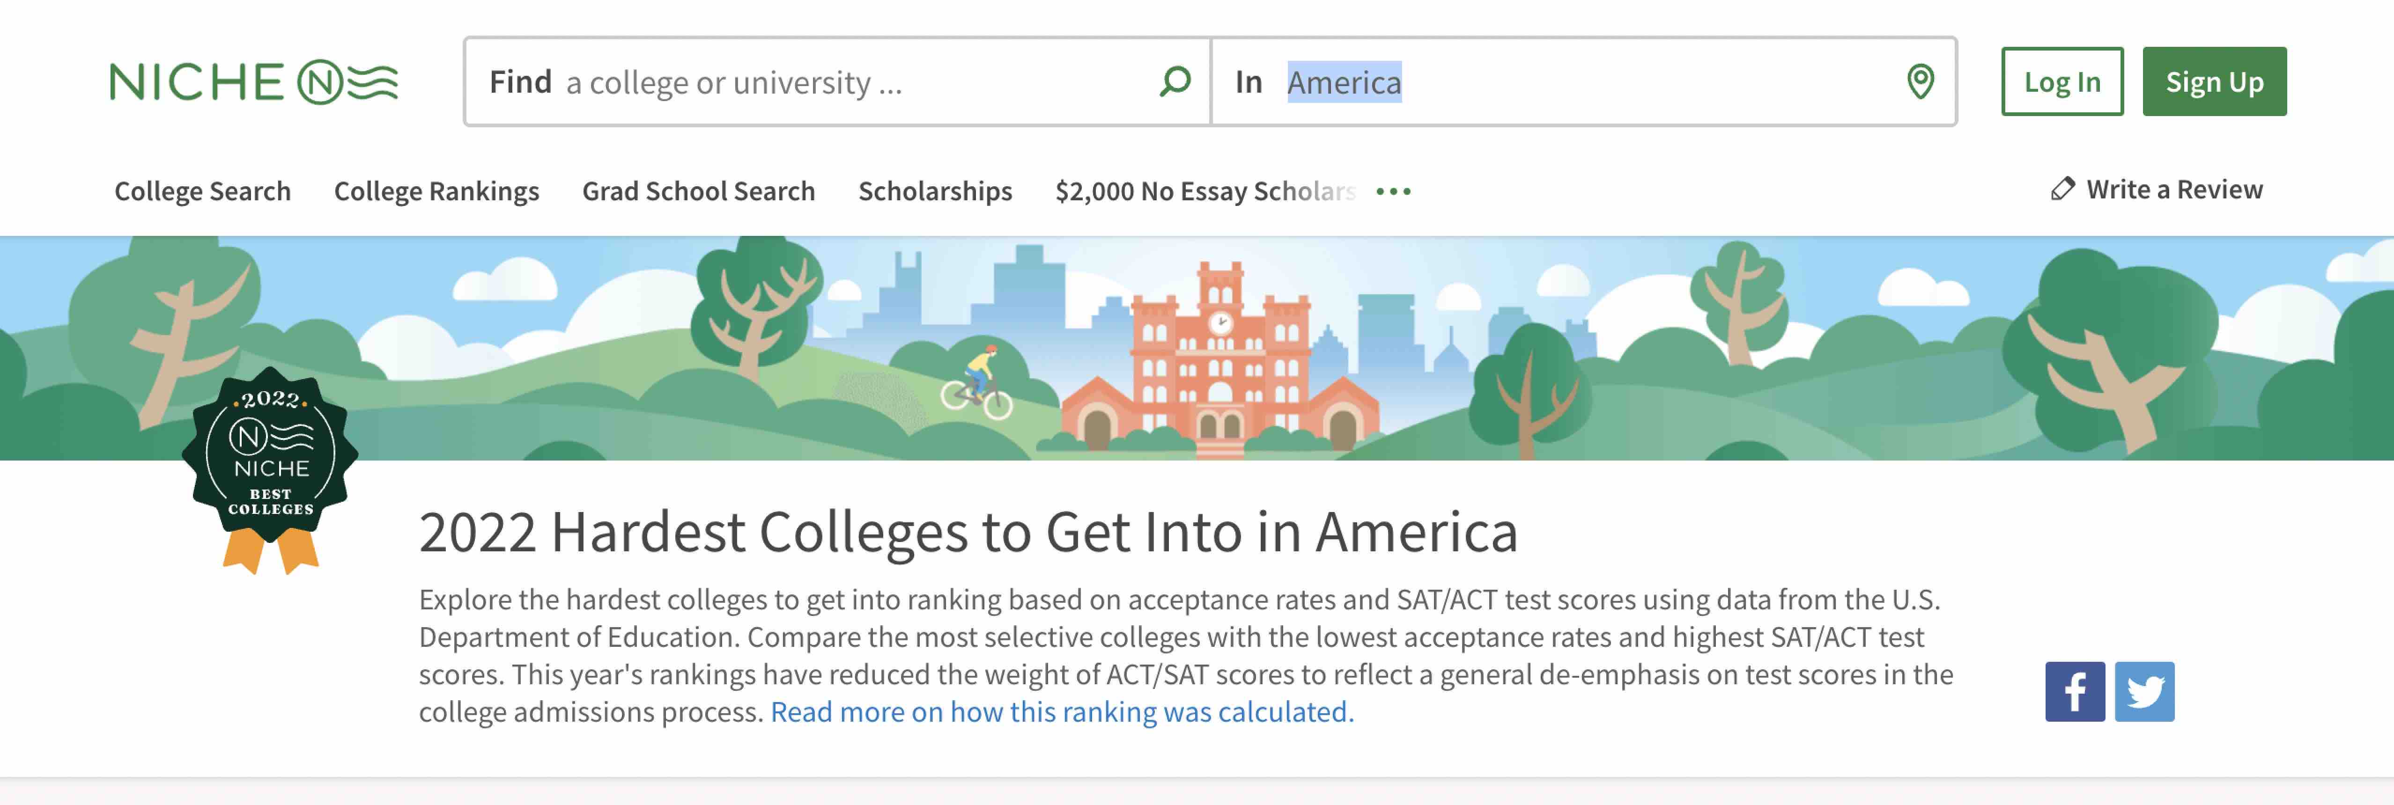Click the green Sign Up button
The width and height of the screenshot is (2394, 805).
pos(2214,82)
